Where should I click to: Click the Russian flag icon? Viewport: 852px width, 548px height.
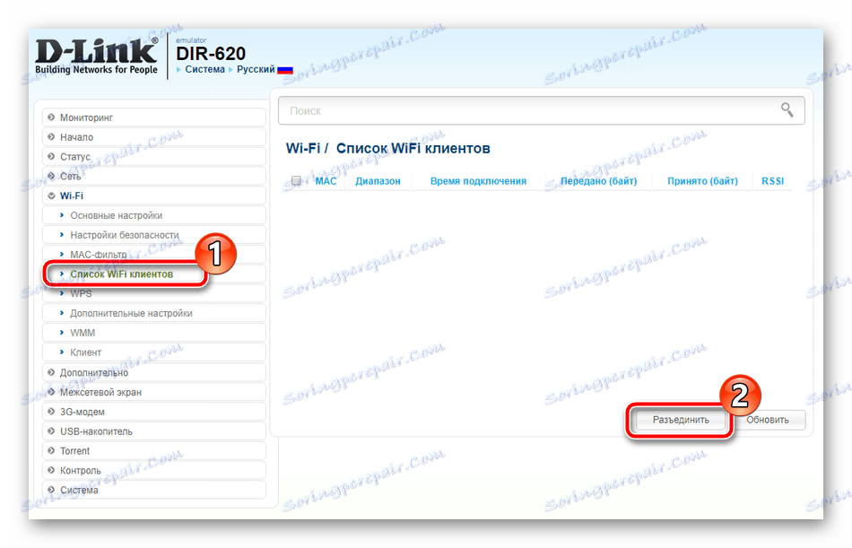click(284, 70)
